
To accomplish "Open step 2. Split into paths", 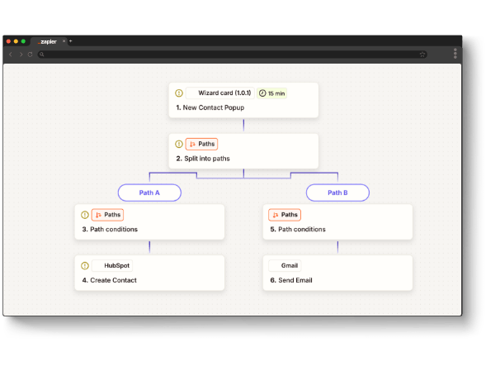I will click(243, 151).
